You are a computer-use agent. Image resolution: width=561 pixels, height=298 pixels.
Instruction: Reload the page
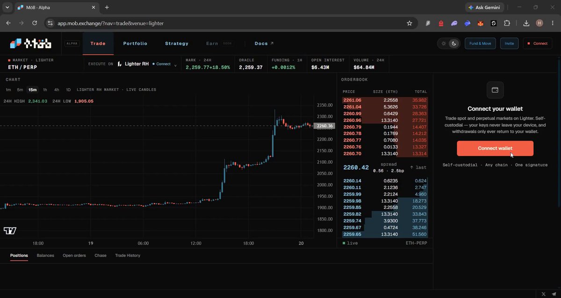pos(35,23)
